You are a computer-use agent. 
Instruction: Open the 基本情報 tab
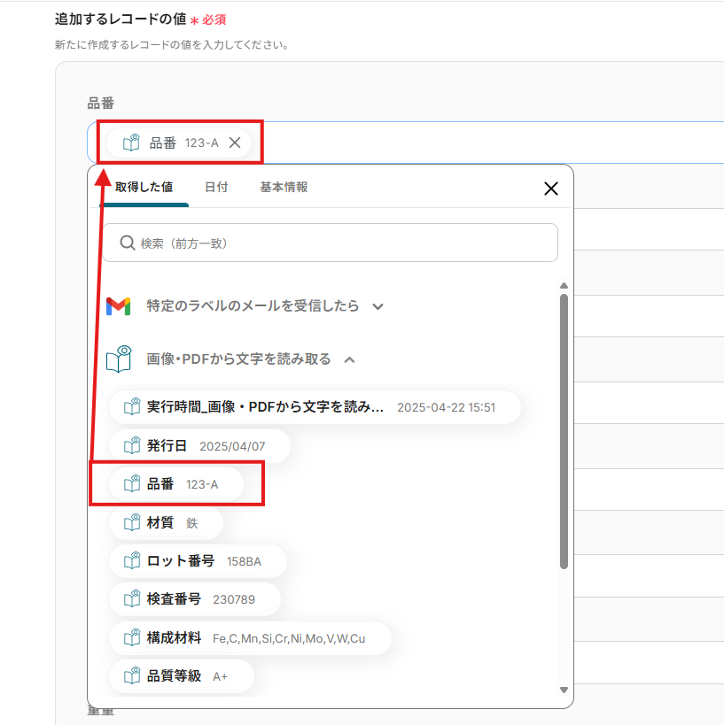[x=284, y=188]
